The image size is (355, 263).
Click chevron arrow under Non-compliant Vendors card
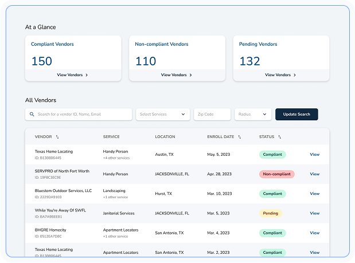pyautogui.click(x=190, y=75)
